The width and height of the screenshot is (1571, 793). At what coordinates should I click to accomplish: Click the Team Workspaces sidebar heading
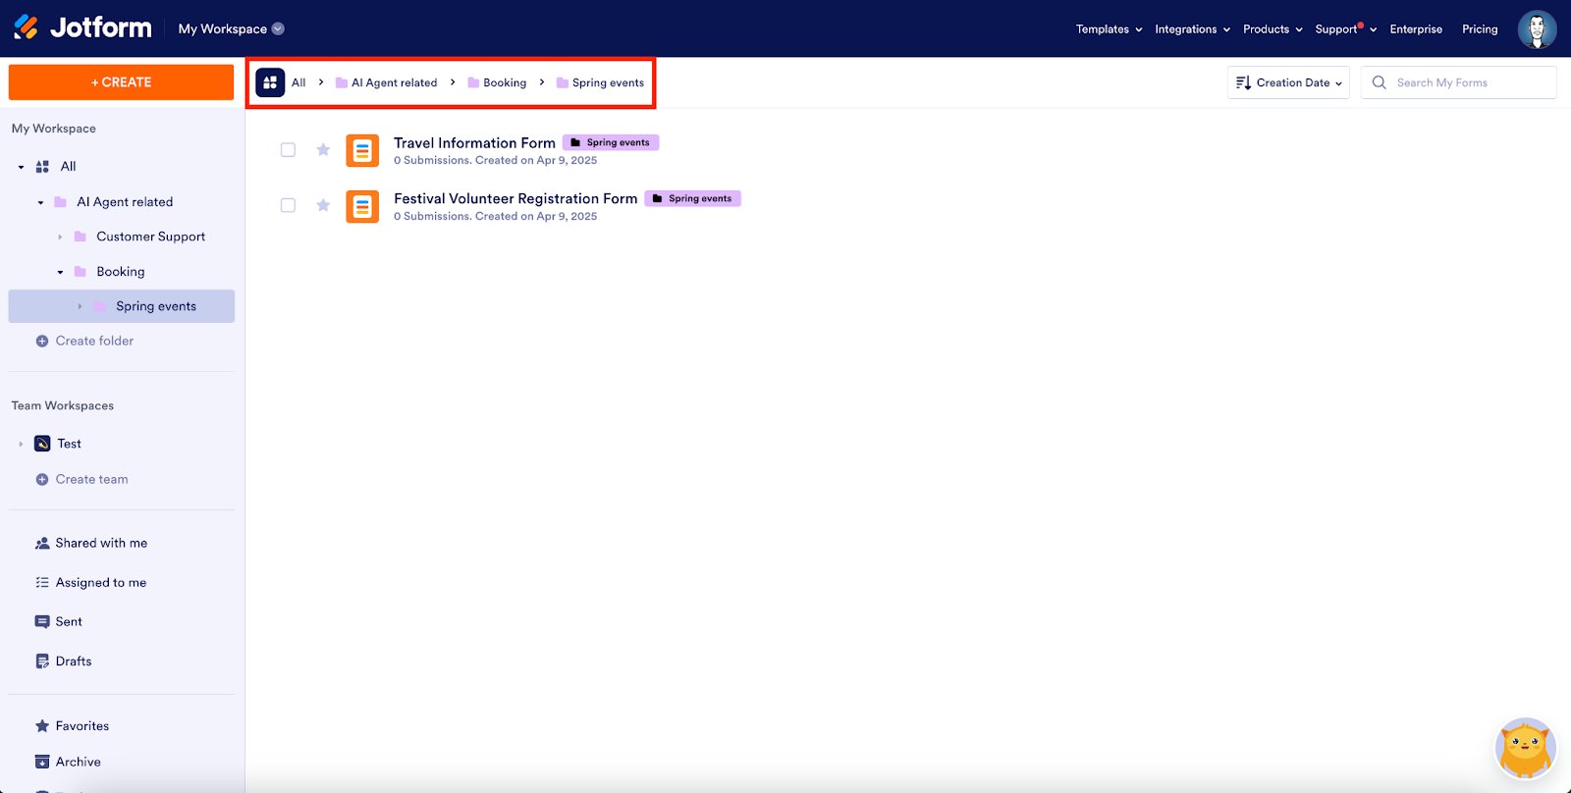click(x=63, y=406)
